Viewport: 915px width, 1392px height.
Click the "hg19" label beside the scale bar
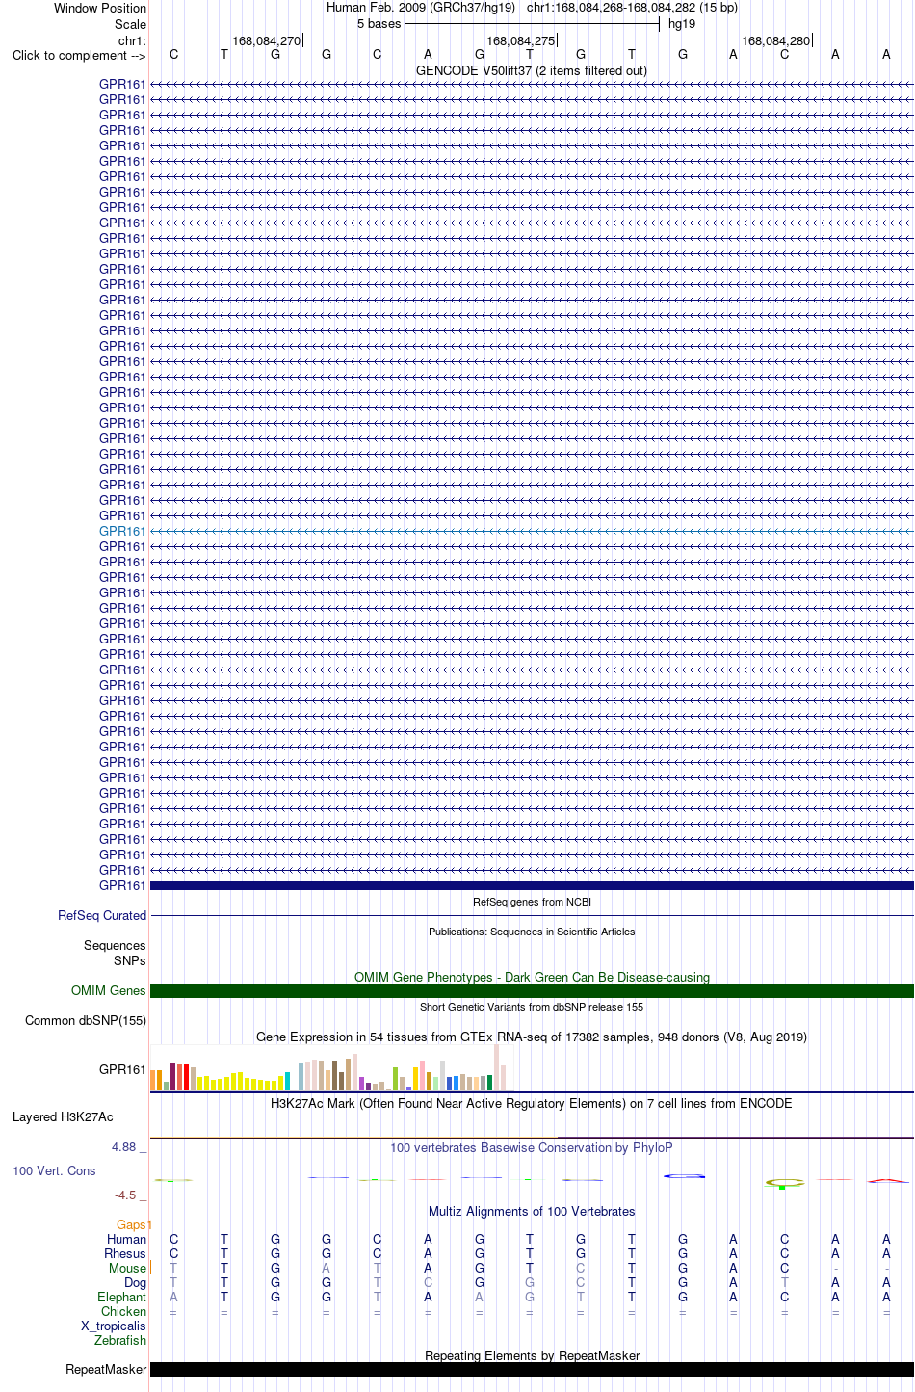click(x=682, y=24)
